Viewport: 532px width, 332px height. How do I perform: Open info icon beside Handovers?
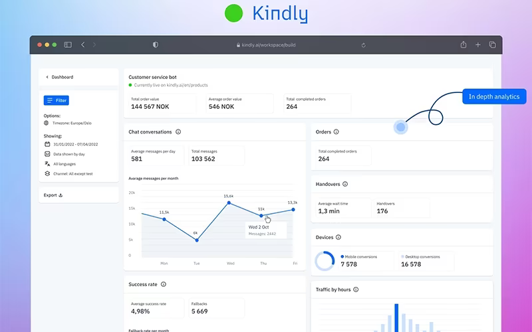[x=345, y=184]
